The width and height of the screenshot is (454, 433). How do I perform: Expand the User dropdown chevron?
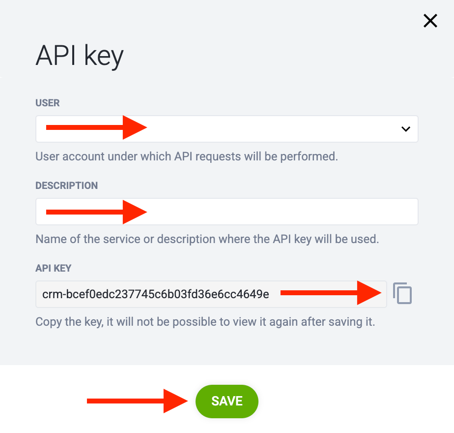pyautogui.click(x=405, y=129)
